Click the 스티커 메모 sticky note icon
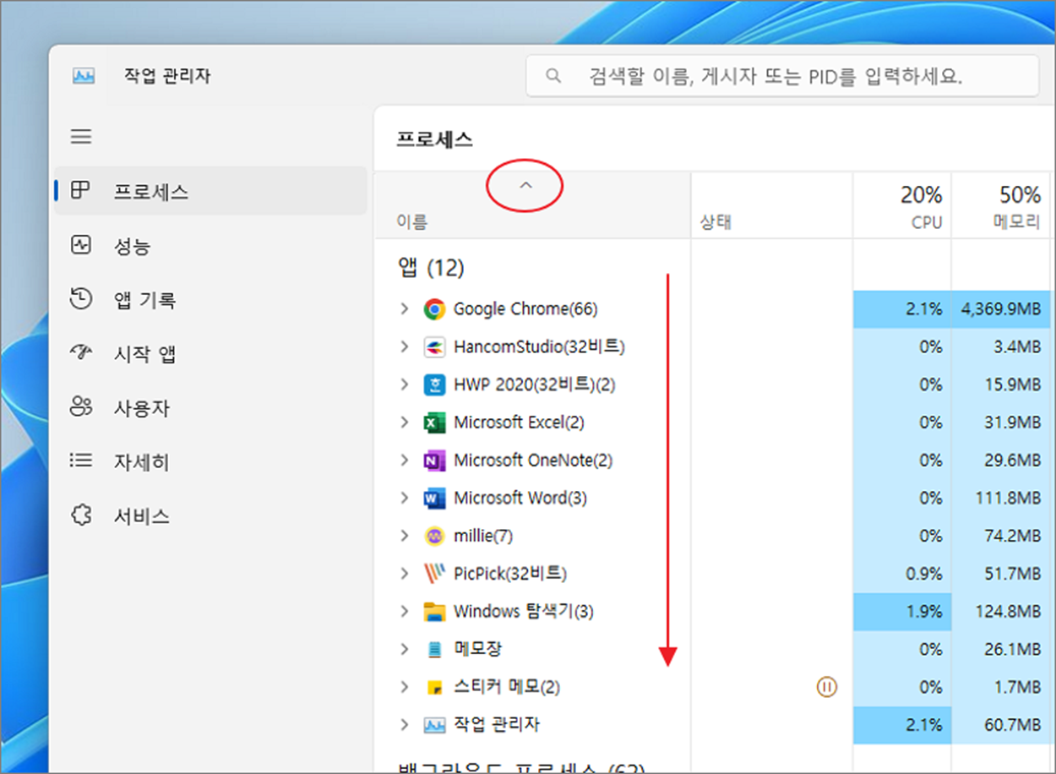1056x774 pixels. 434,688
